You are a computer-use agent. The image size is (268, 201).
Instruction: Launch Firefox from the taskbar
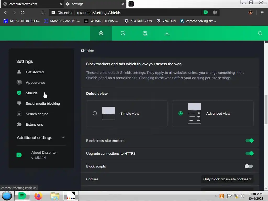(x=38, y=196)
